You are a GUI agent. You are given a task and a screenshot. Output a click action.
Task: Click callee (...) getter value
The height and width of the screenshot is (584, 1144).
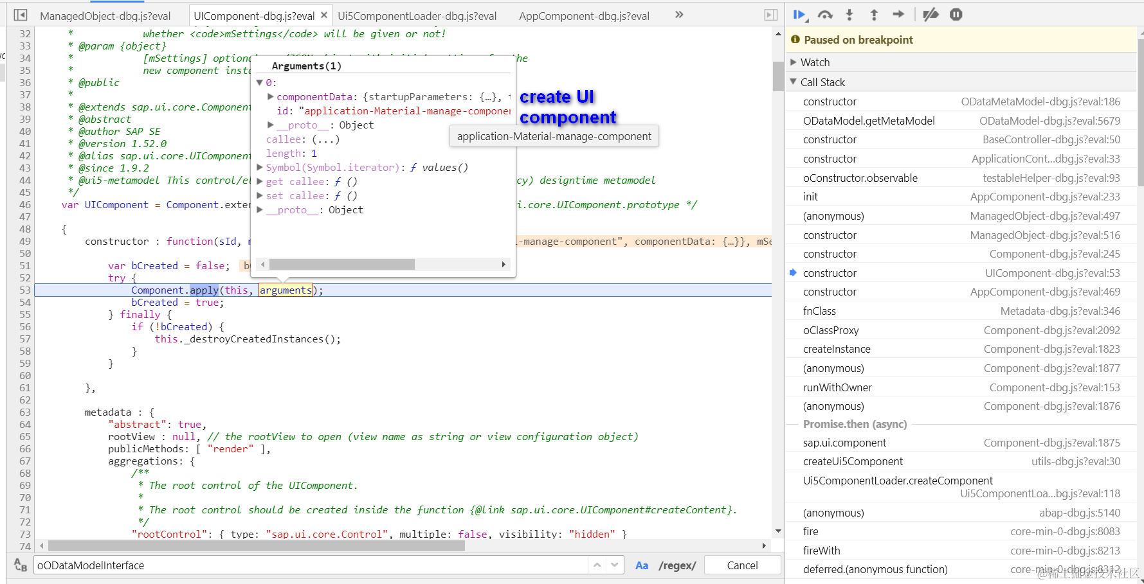pos(325,139)
